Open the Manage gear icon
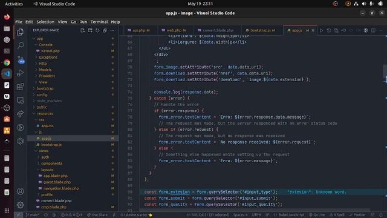 click(21, 205)
